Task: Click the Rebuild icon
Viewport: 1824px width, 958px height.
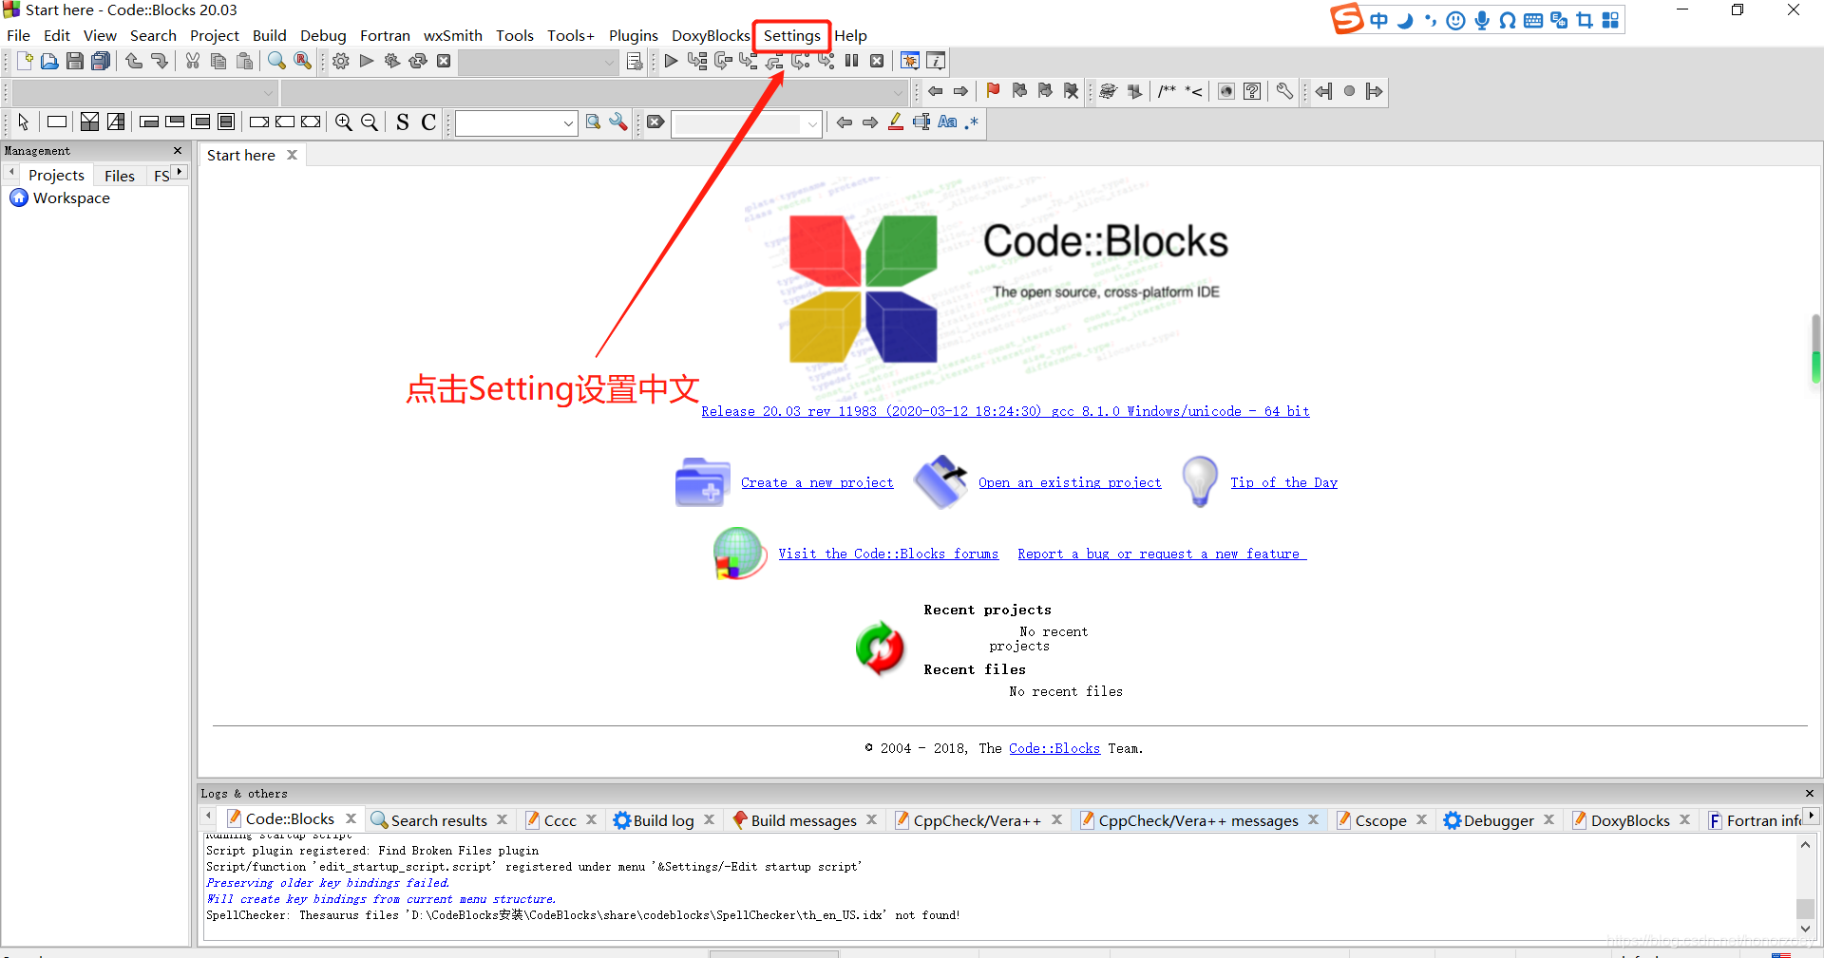Action: click(x=418, y=62)
